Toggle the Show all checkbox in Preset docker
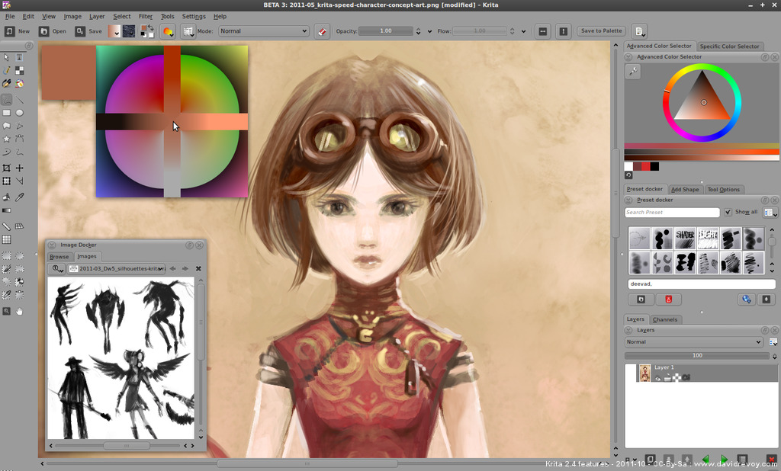The width and height of the screenshot is (781, 471). pyautogui.click(x=727, y=212)
